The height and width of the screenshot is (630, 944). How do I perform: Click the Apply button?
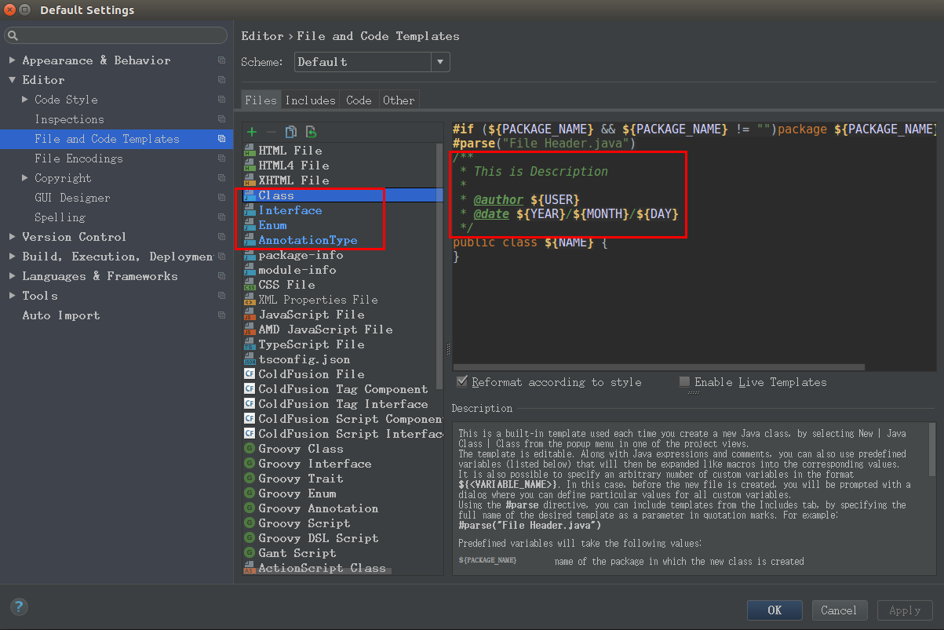904,610
